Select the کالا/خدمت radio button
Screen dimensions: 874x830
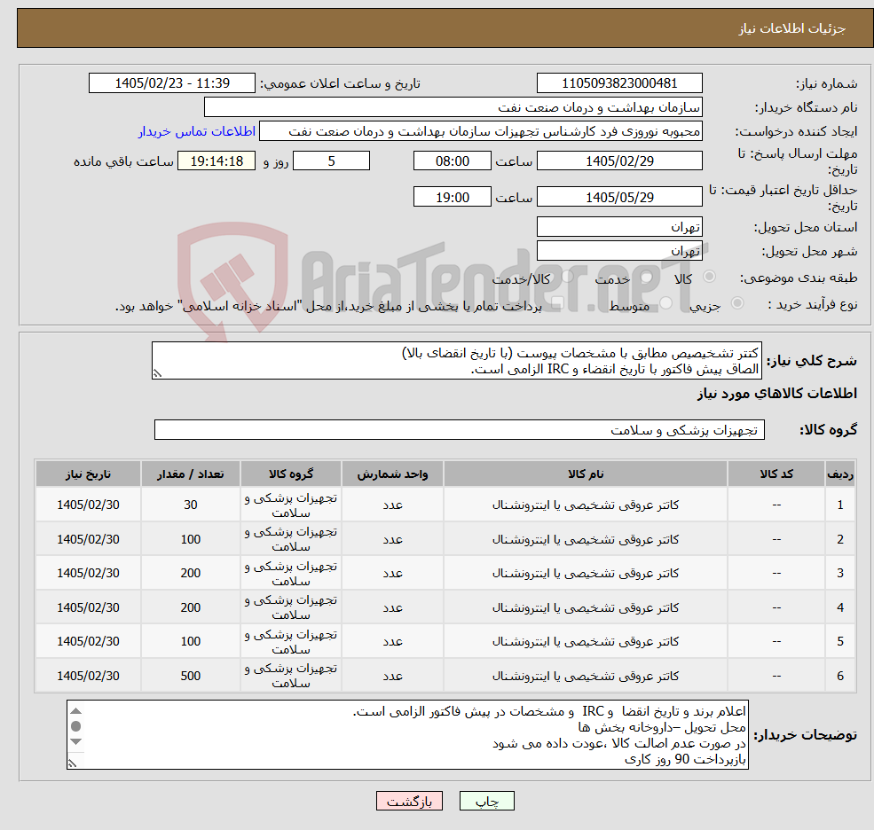pos(567,277)
